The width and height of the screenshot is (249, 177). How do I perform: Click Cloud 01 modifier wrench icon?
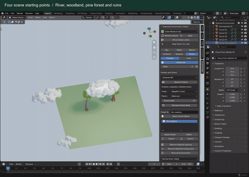pyautogui.click(x=232, y=30)
